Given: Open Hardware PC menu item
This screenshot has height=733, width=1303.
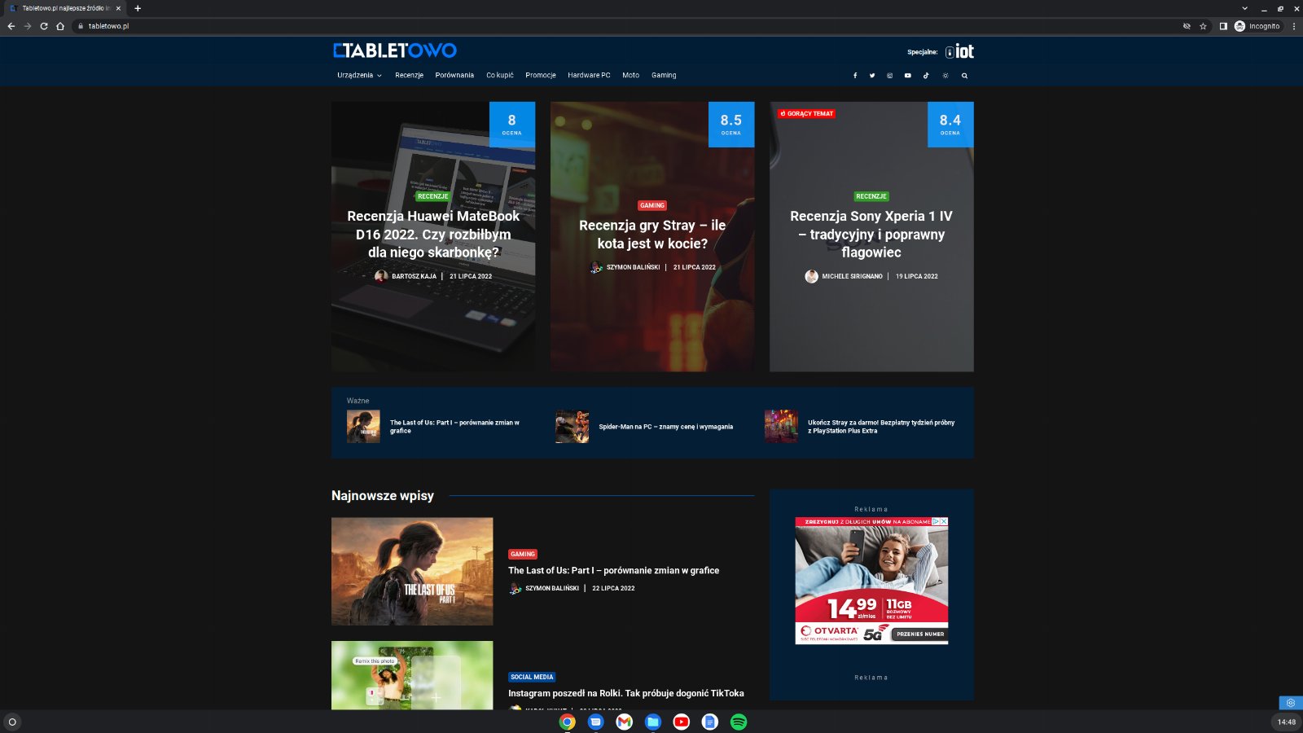Looking at the screenshot, I should coord(589,75).
